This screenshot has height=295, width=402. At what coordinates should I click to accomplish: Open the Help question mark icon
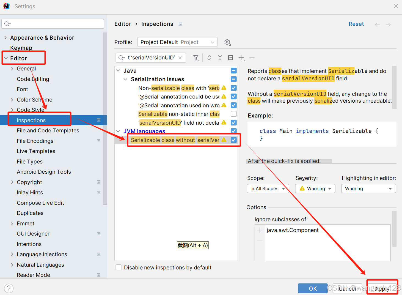9,288
